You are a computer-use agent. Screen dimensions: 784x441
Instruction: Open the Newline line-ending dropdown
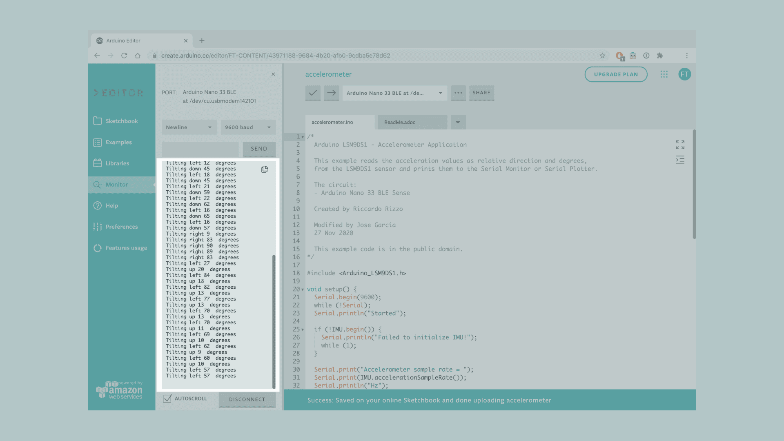click(189, 127)
